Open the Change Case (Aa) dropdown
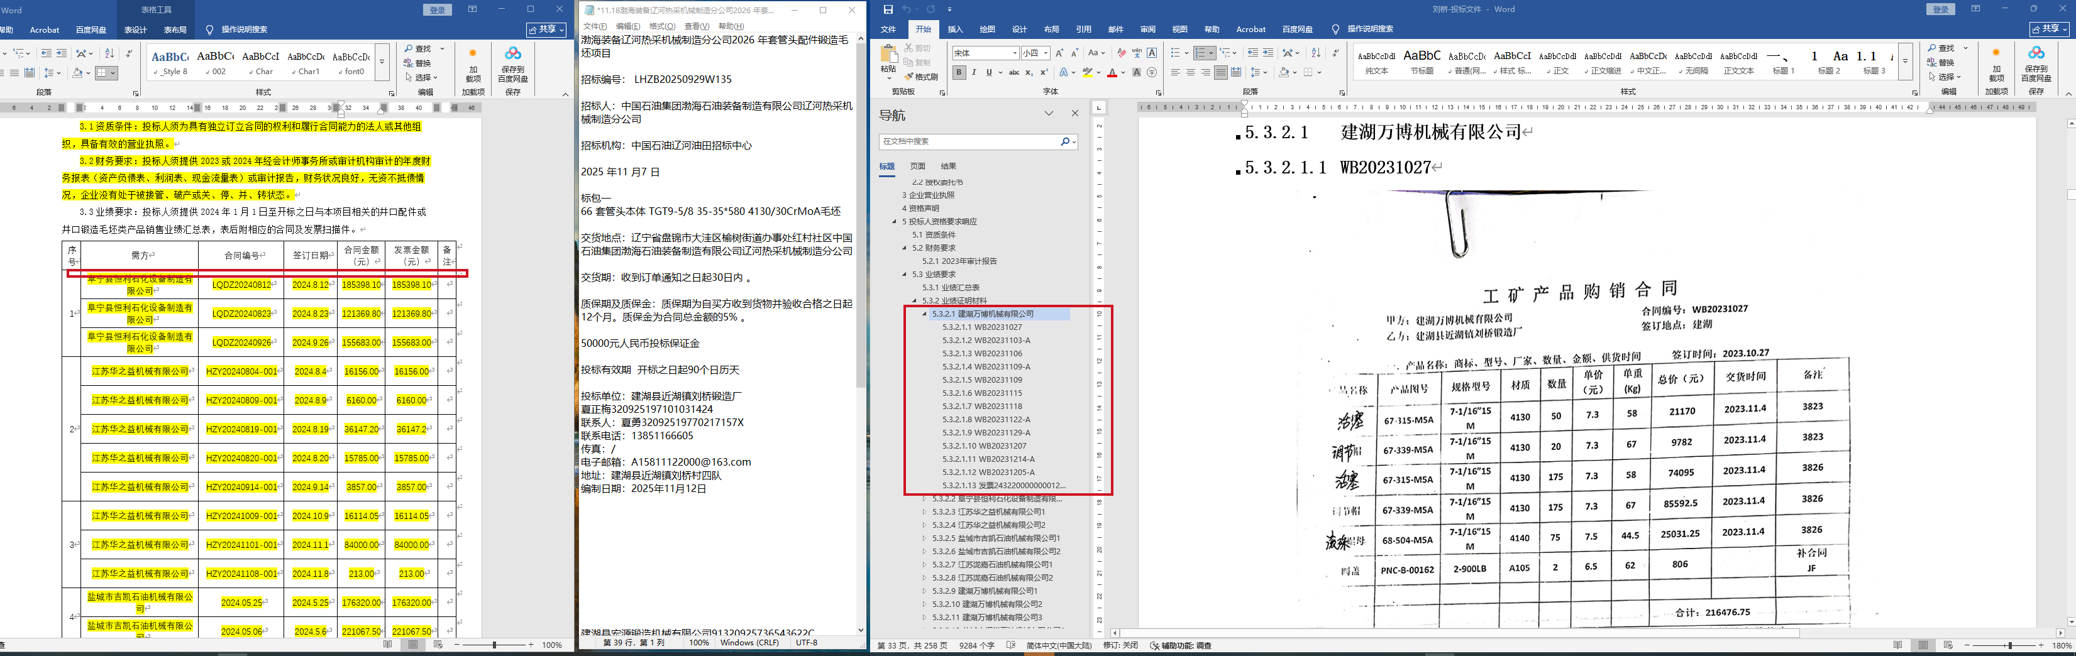Viewport: 2076px width, 656px height. (1096, 53)
